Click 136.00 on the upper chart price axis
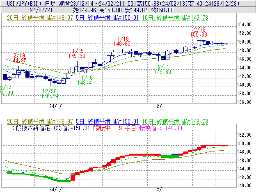This screenshot has height=195, width=256. 244,102
